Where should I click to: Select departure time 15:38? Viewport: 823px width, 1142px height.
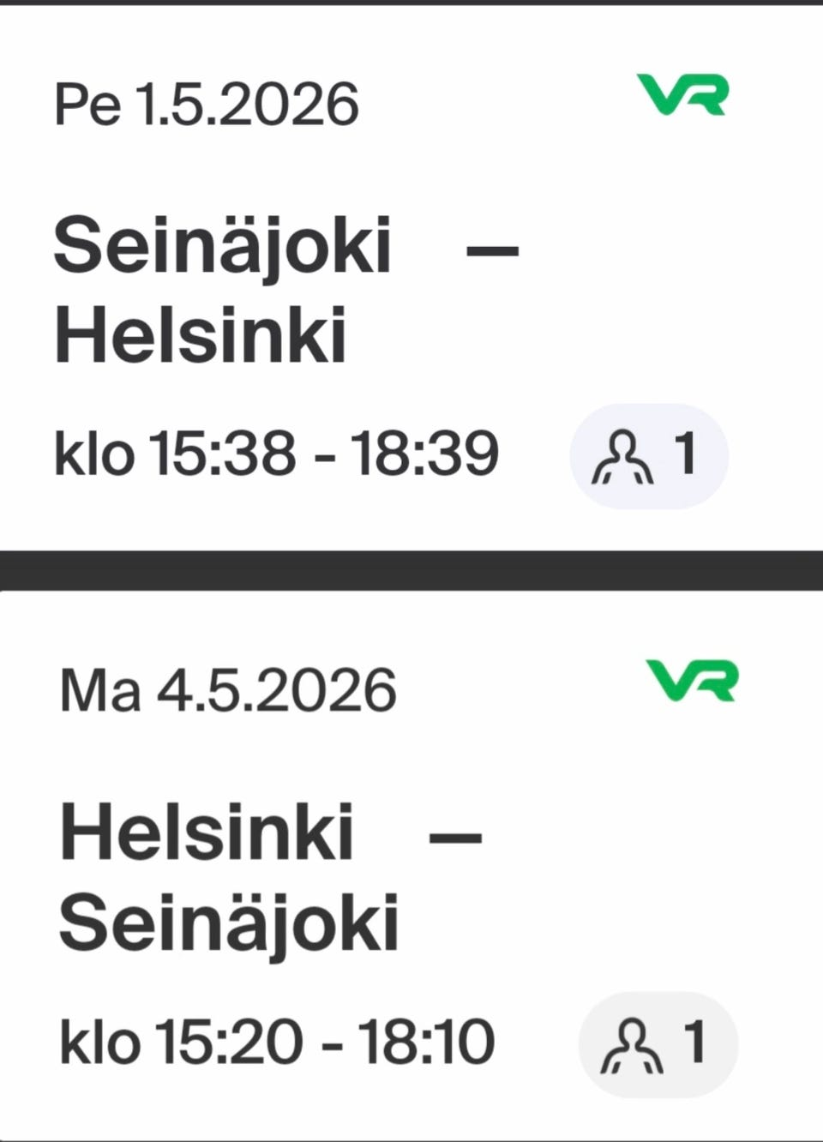coord(223,453)
